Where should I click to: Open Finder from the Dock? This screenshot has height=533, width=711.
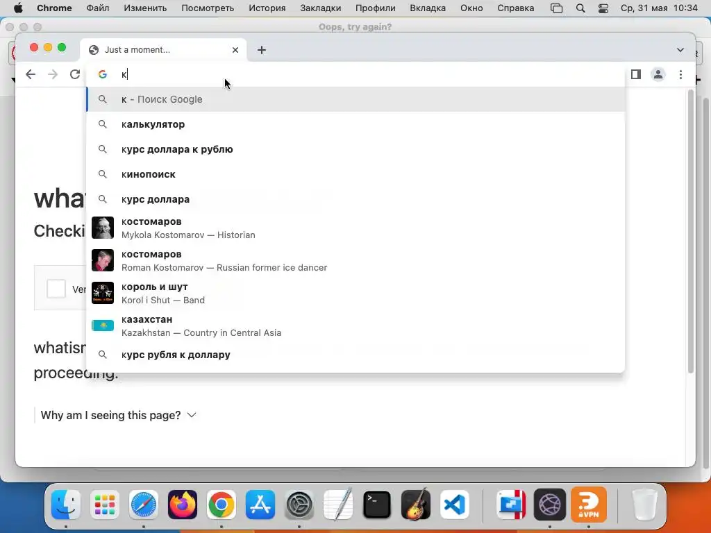[x=66, y=505]
